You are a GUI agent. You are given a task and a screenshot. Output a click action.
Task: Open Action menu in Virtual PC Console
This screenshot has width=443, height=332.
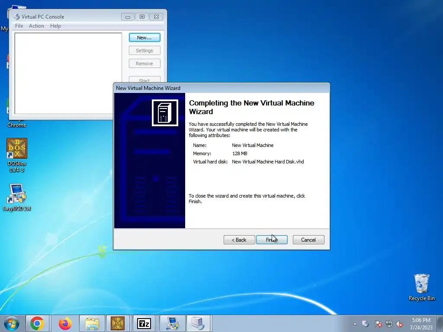click(36, 26)
